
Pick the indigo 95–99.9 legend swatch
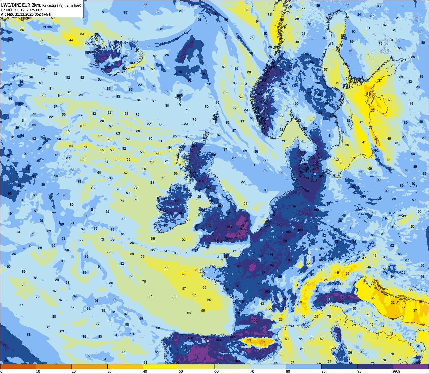coord(375,366)
